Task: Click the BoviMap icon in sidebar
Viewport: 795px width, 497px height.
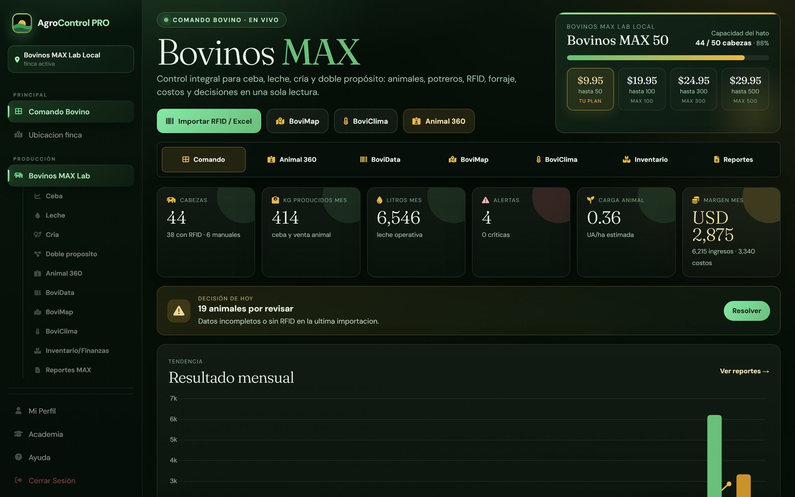Action: pyautogui.click(x=37, y=312)
